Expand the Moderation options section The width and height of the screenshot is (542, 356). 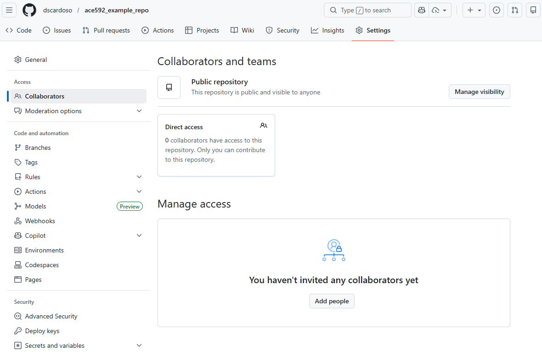click(x=139, y=111)
